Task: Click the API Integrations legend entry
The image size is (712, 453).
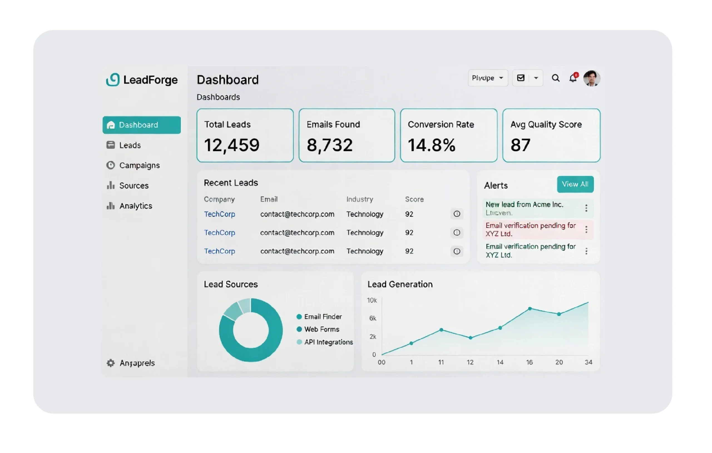Action: [325, 342]
